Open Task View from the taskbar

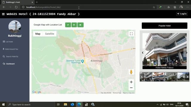58,104
